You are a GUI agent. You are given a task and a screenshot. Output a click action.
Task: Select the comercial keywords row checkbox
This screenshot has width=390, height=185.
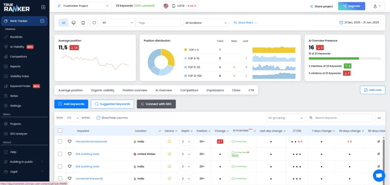point(60,178)
